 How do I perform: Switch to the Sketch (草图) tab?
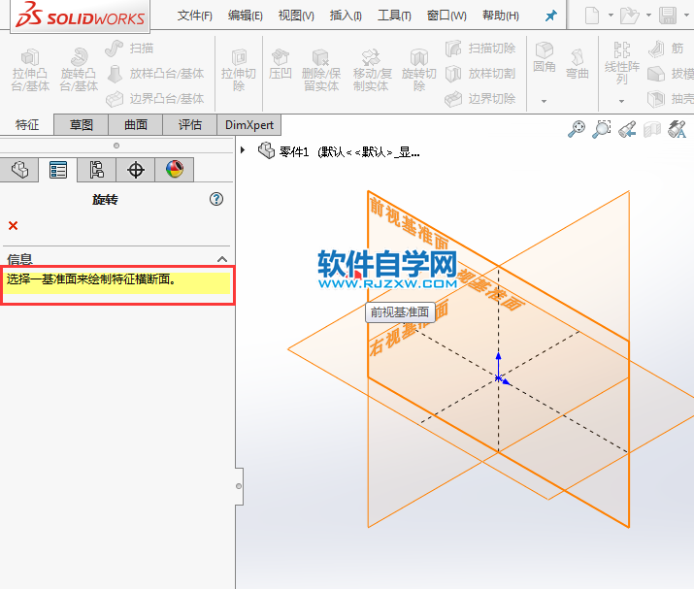click(81, 125)
